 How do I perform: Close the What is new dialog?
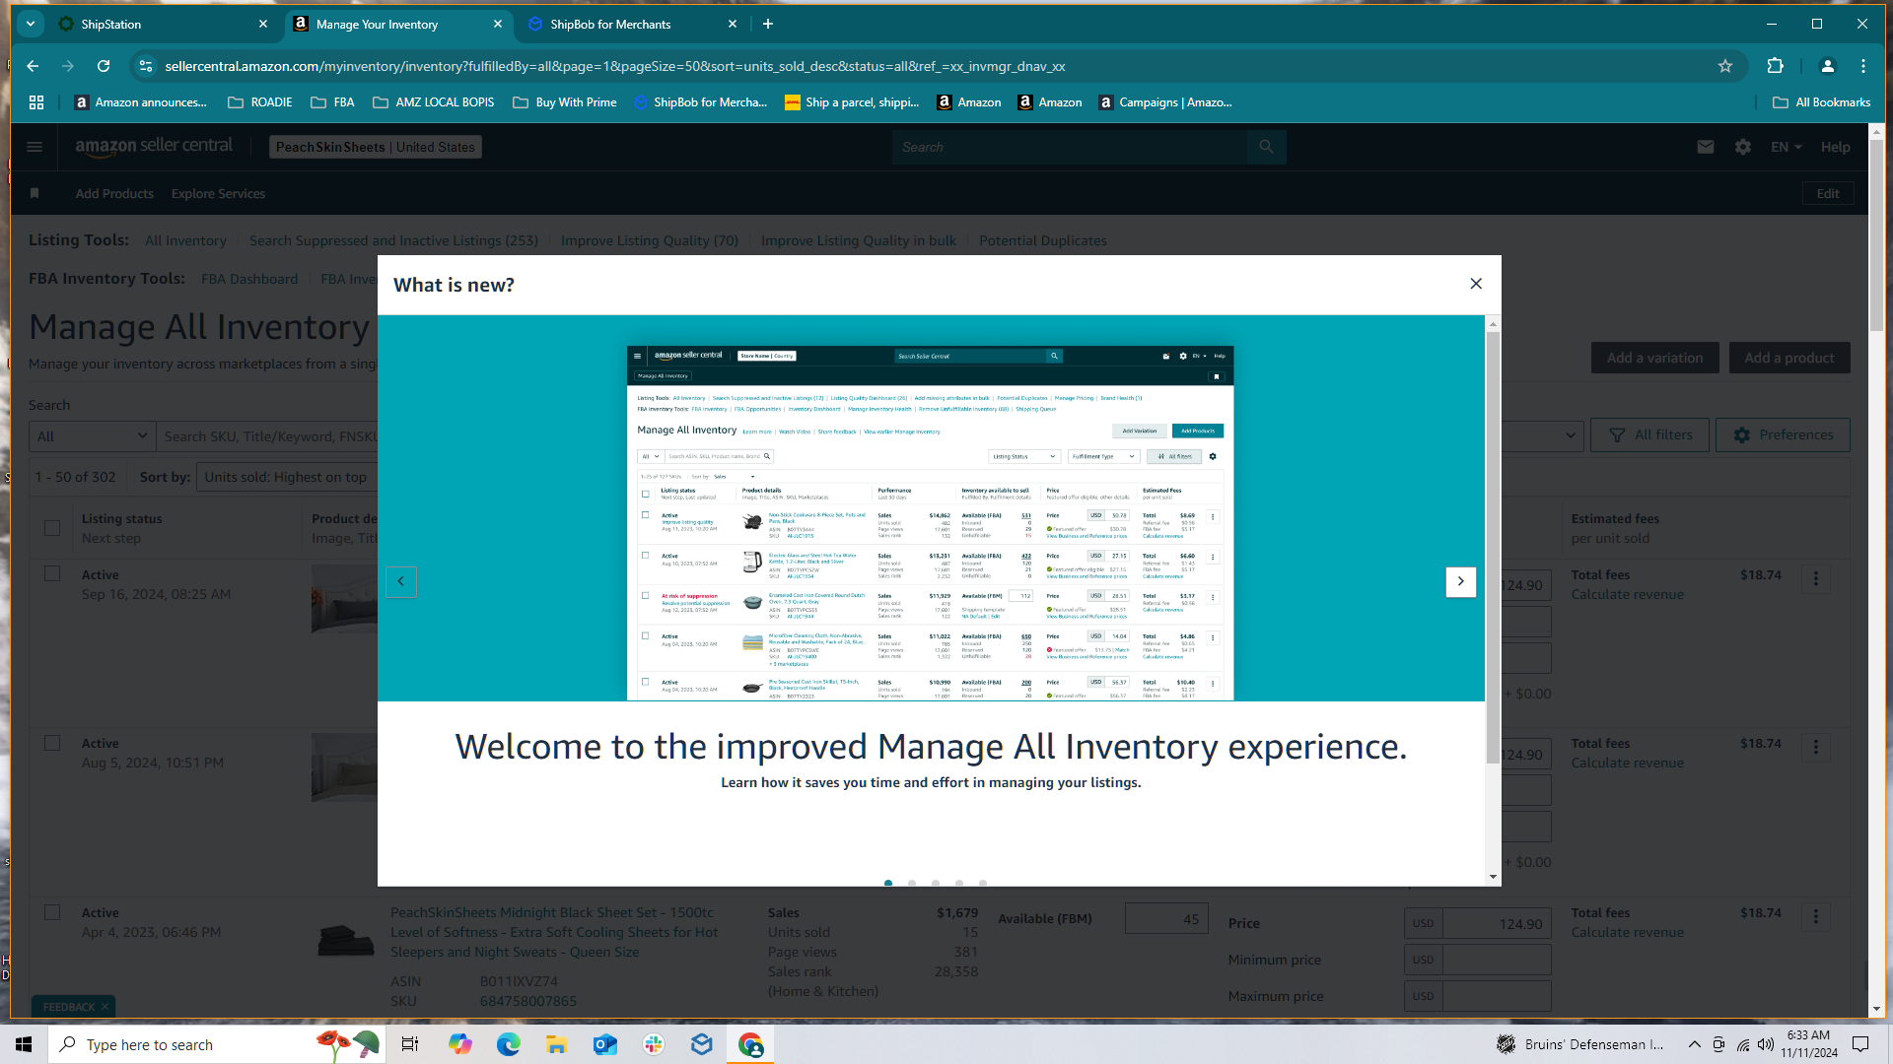click(1476, 284)
